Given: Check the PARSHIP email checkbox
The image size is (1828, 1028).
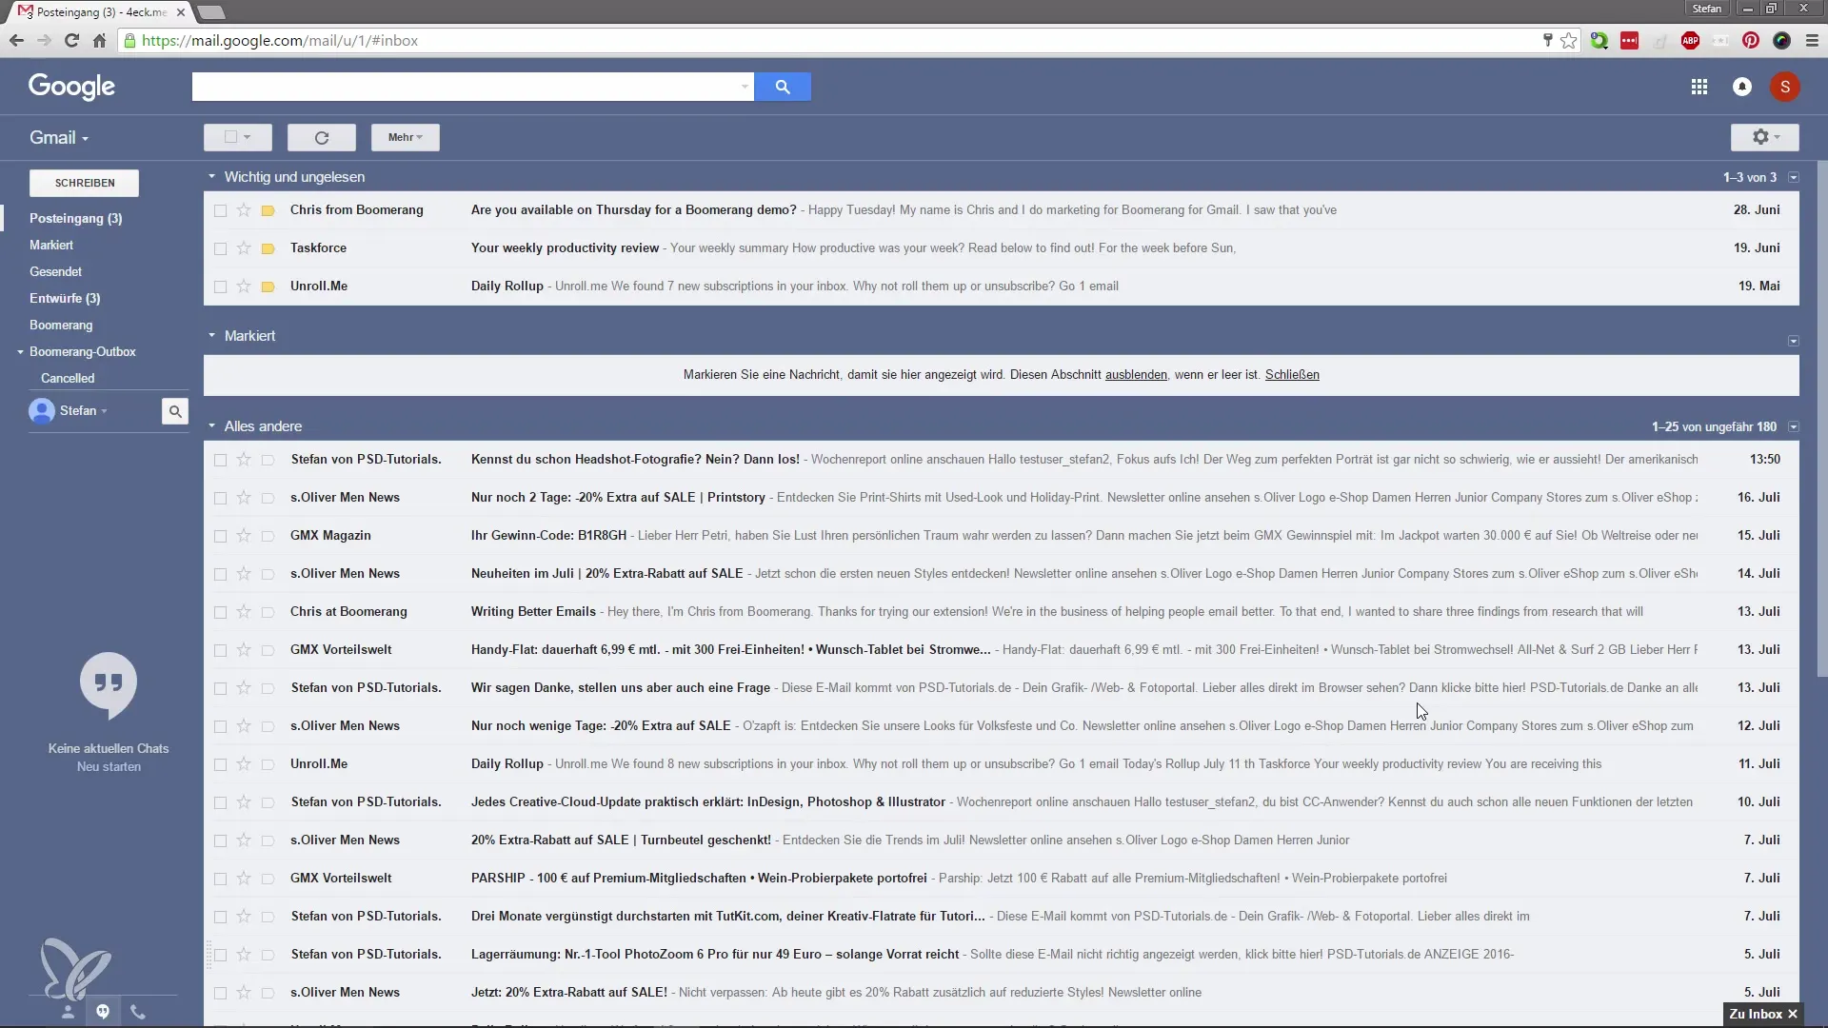Looking at the screenshot, I should coord(220,879).
